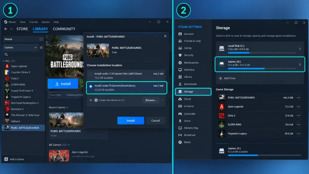Click the Security shield icon
Image resolution: width=309 pixels, height=174 pixels.
180,55
